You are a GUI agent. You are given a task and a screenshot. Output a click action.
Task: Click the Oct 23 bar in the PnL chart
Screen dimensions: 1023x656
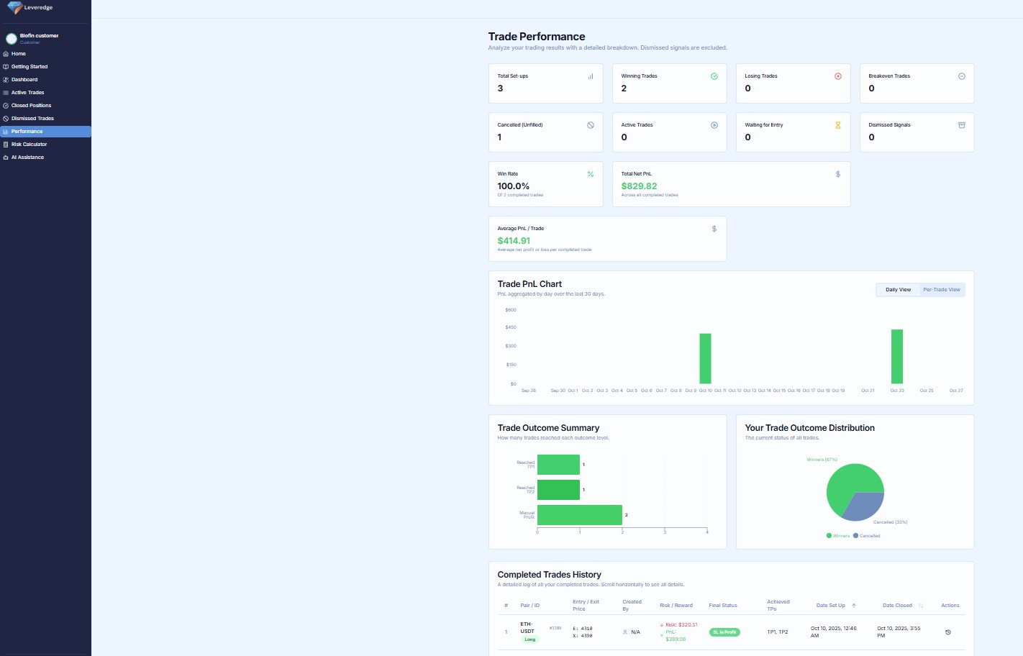pos(896,356)
